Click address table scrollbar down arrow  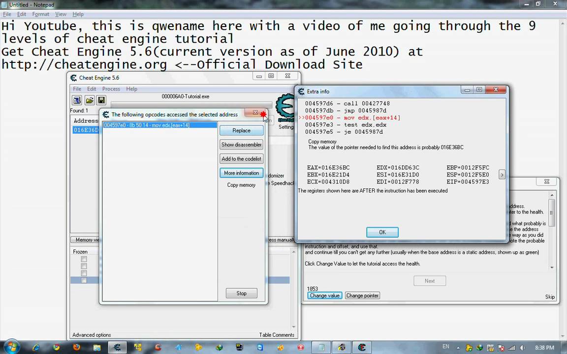[x=294, y=326]
